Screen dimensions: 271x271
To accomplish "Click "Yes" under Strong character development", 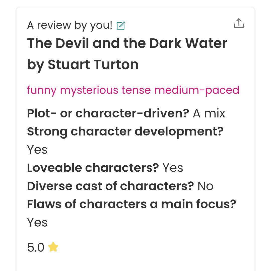I will 37,150.
